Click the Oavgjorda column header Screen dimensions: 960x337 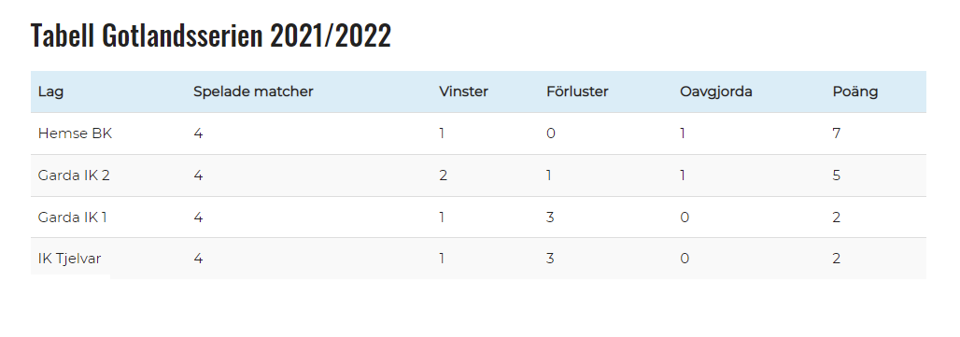pyautogui.click(x=715, y=91)
